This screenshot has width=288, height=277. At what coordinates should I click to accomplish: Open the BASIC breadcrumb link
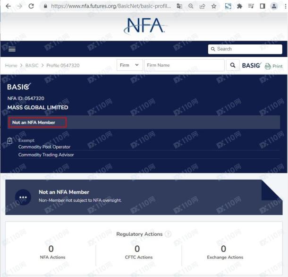pos(32,66)
